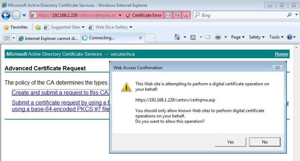Click the Internet Explorer title bar icon
The height and width of the screenshot is (161, 300).
pos(4,5)
